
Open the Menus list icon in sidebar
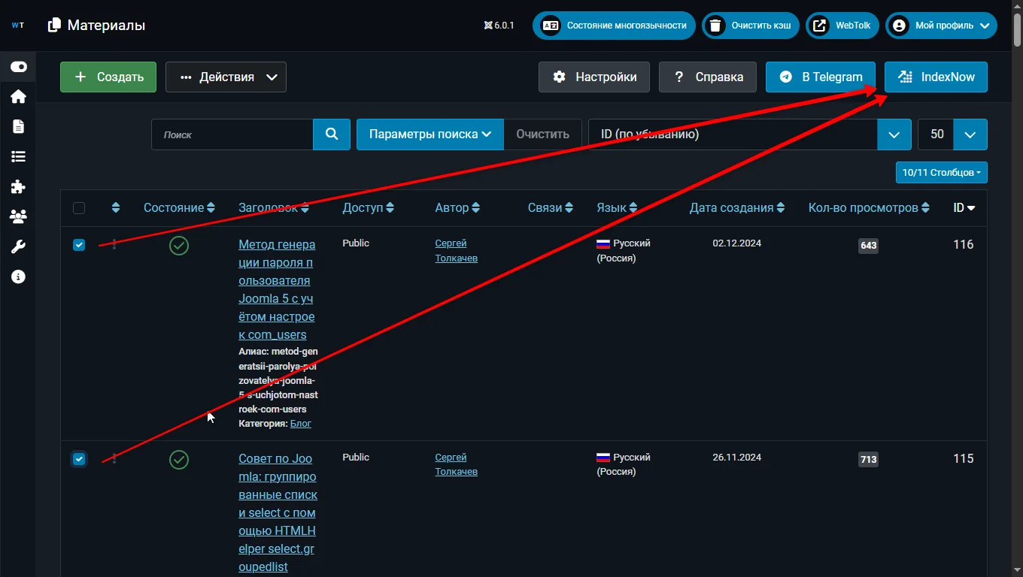click(18, 156)
